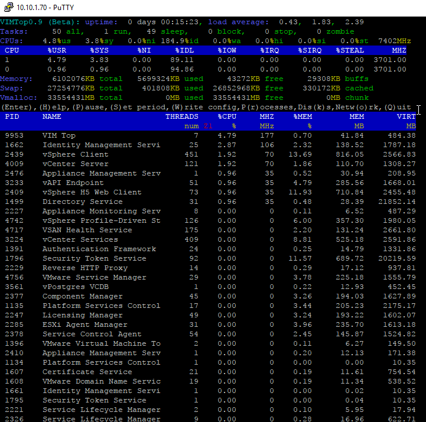Click the 21852.14 VIRT value
Screen dimensions: 426x422
pyautogui.click(x=397, y=202)
